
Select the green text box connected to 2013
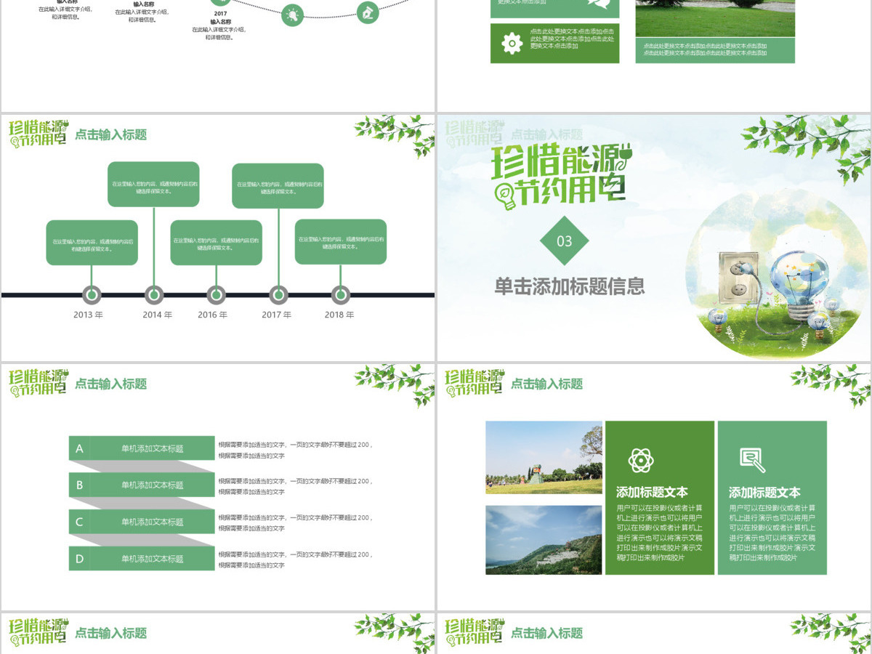coord(92,243)
